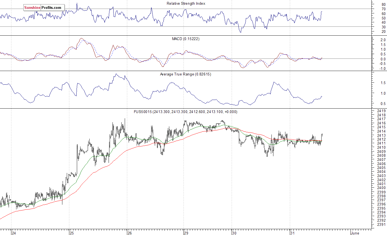Click the 30 value on RSI scale
The height and width of the screenshot is (235, 387).
pos(383,27)
